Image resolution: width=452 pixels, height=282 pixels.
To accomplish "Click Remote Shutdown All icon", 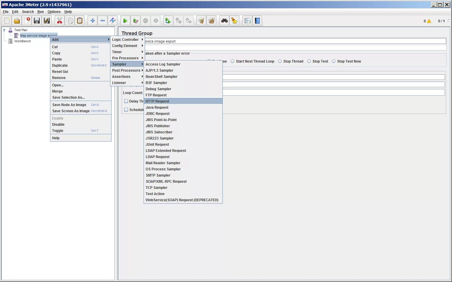I will pyautogui.click(x=189, y=21).
